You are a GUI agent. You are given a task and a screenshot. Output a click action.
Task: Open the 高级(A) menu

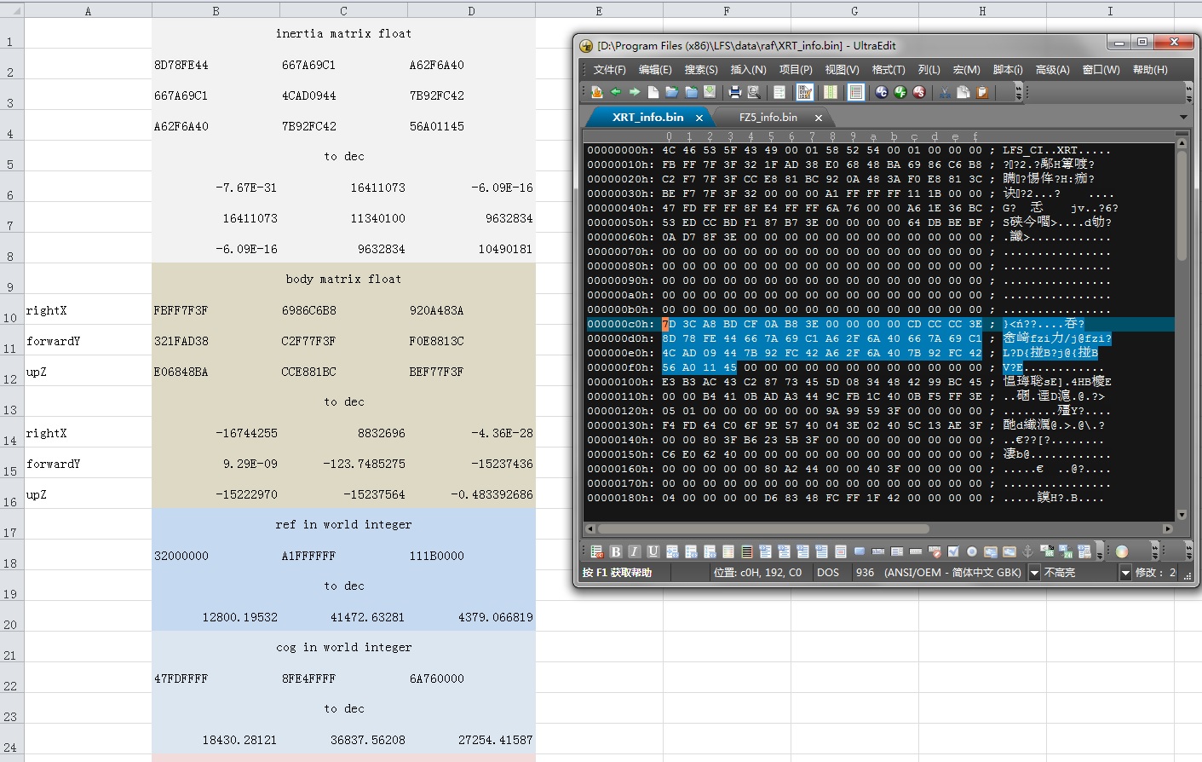[1052, 70]
